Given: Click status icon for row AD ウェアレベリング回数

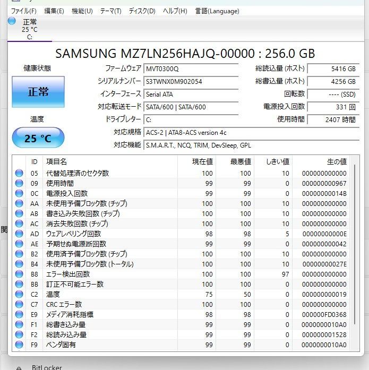Looking at the screenshot, I should (19, 234).
